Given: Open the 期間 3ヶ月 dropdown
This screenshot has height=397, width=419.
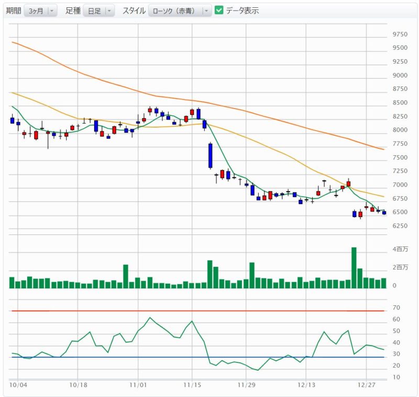Looking at the screenshot, I should coord(40,10).
